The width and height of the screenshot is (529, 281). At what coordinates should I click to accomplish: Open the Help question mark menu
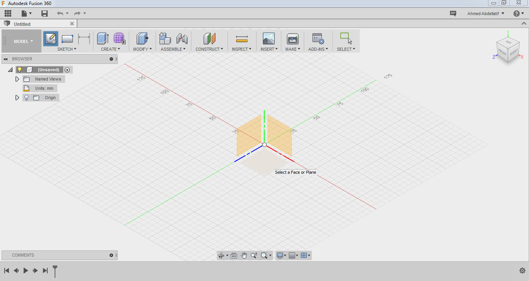pyautogui.click(x=519, y=14)
